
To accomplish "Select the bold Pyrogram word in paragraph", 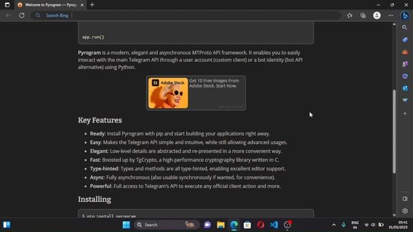I will tap(89, 53).
